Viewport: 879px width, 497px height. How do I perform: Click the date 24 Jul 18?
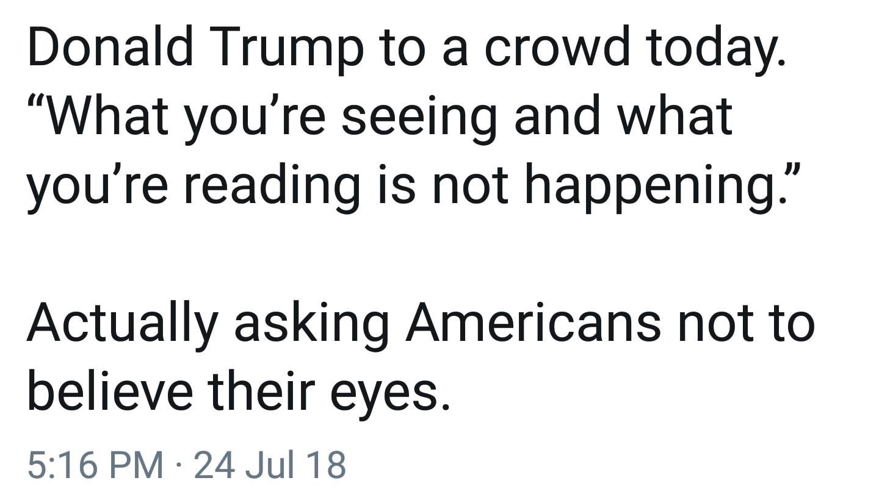click(269, 465)
